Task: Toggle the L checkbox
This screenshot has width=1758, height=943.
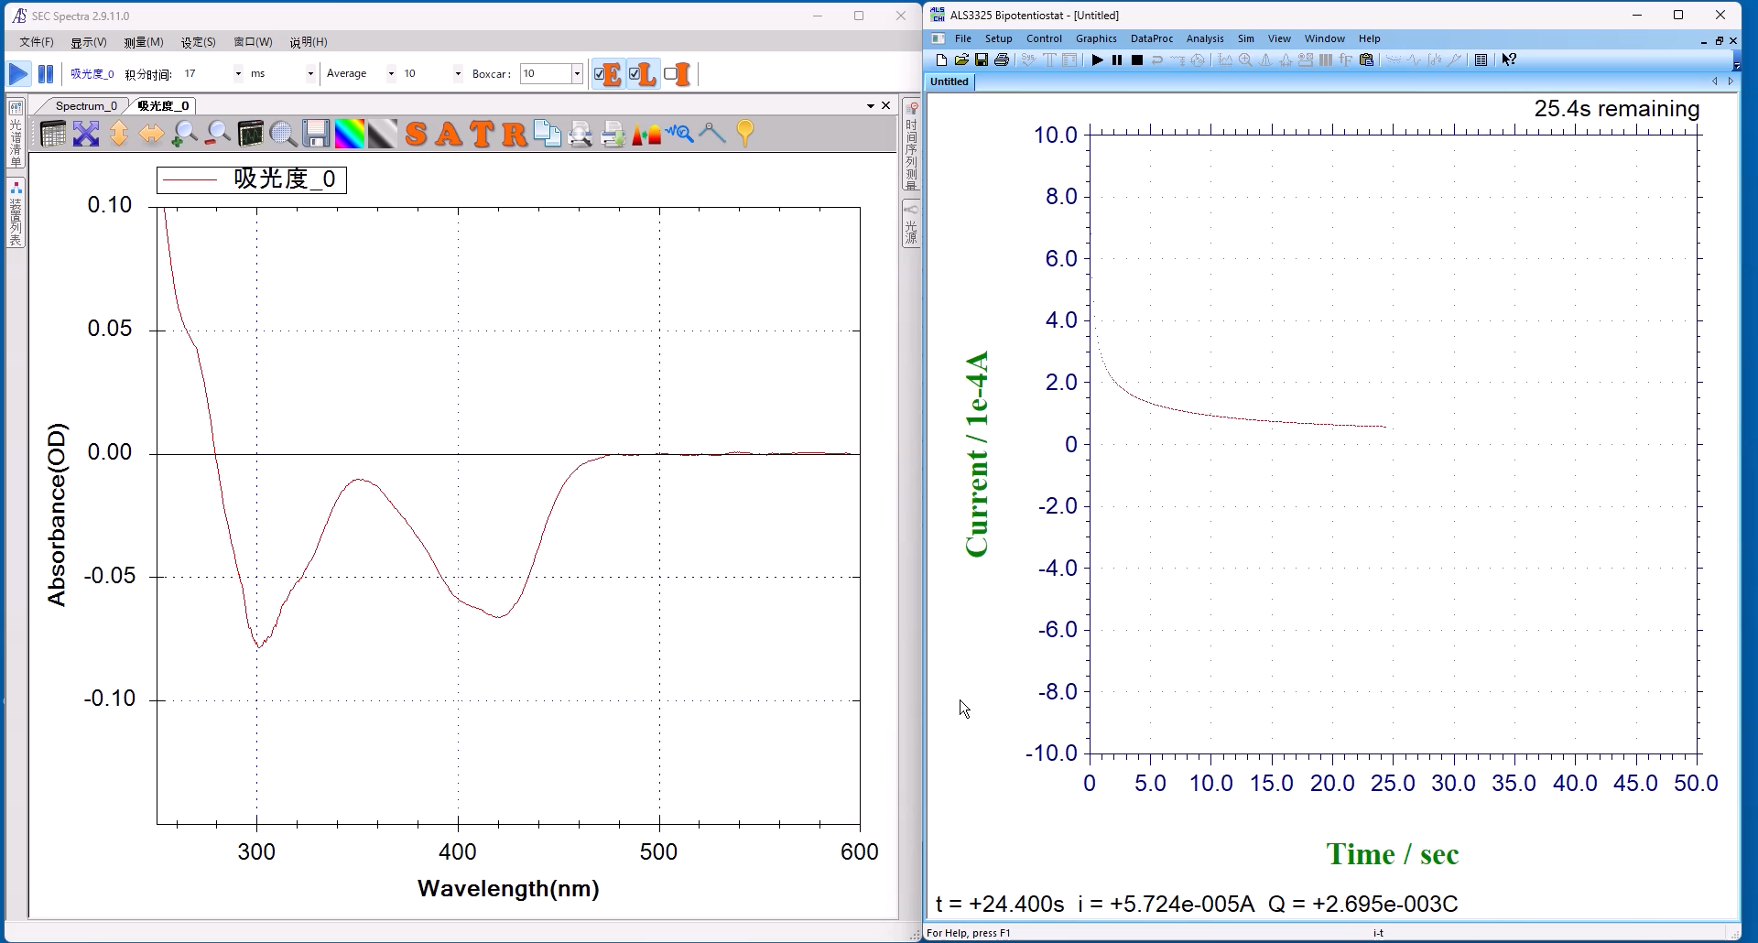Action: [x=643, y=74]
